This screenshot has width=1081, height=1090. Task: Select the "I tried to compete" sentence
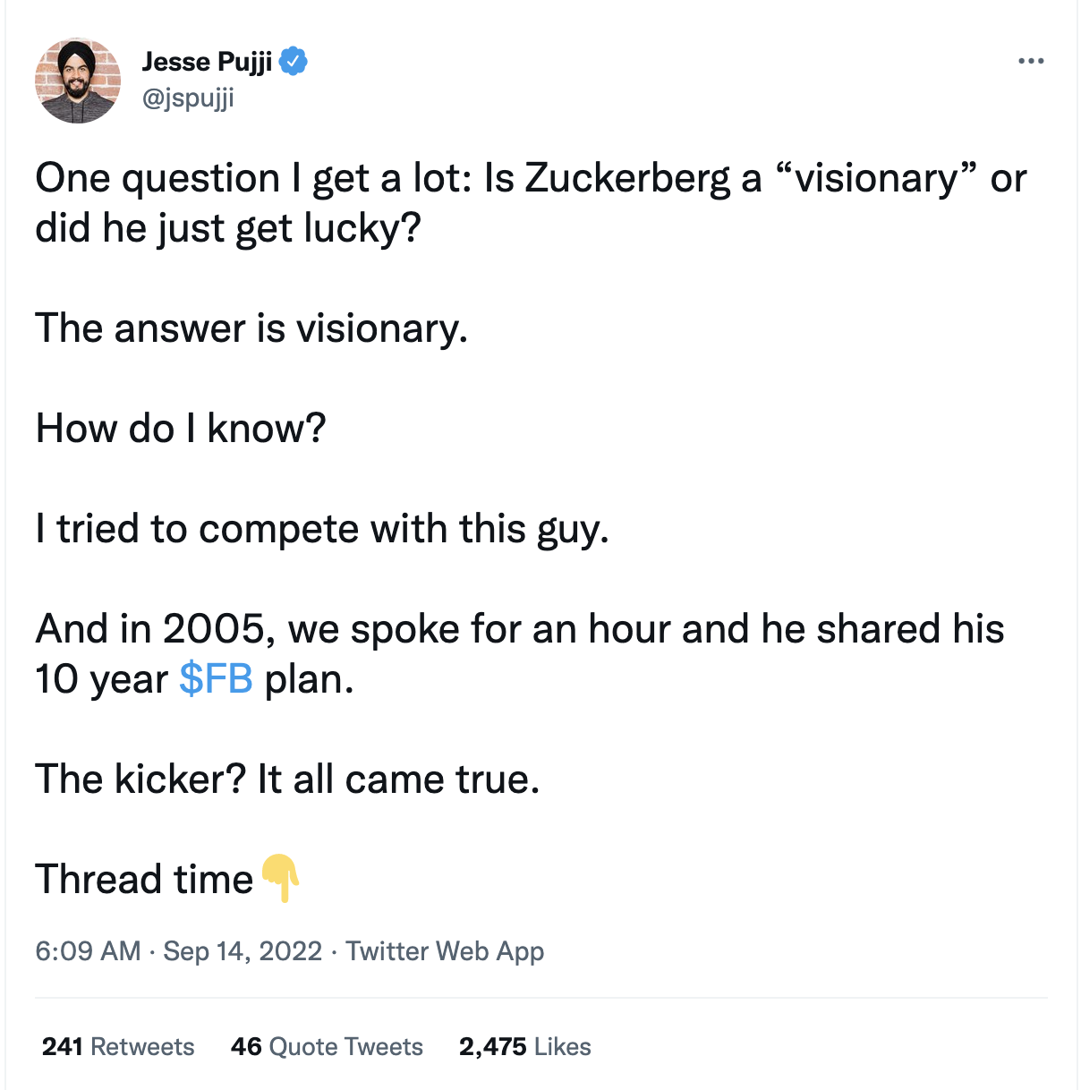tap(322, 529)
